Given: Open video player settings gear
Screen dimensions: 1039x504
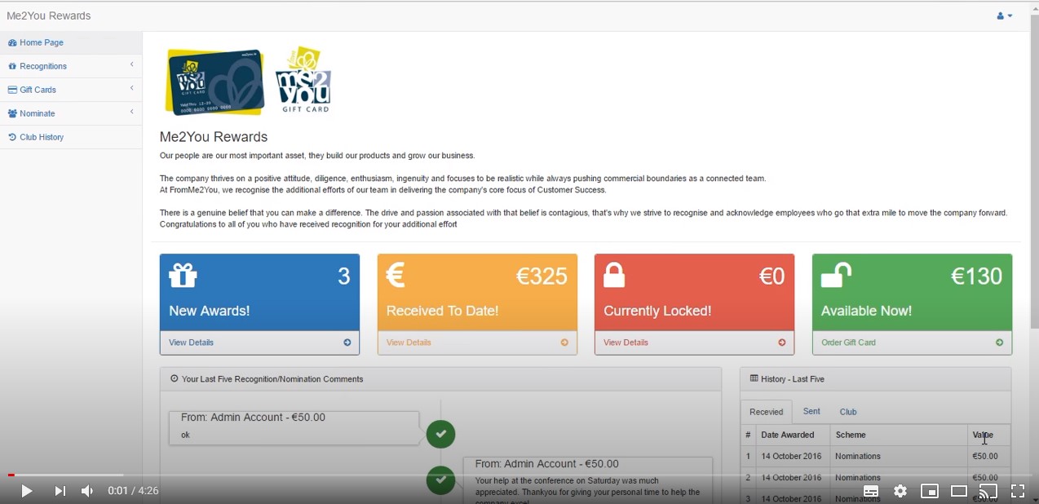Looking at the screenshot, I should (900, 491).
